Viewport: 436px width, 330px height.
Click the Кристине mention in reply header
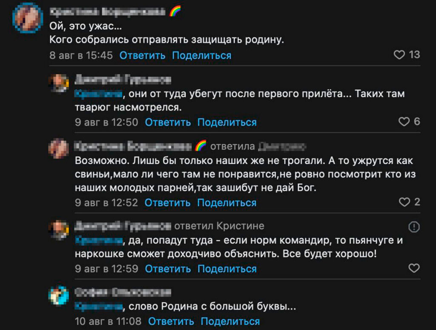240,226
